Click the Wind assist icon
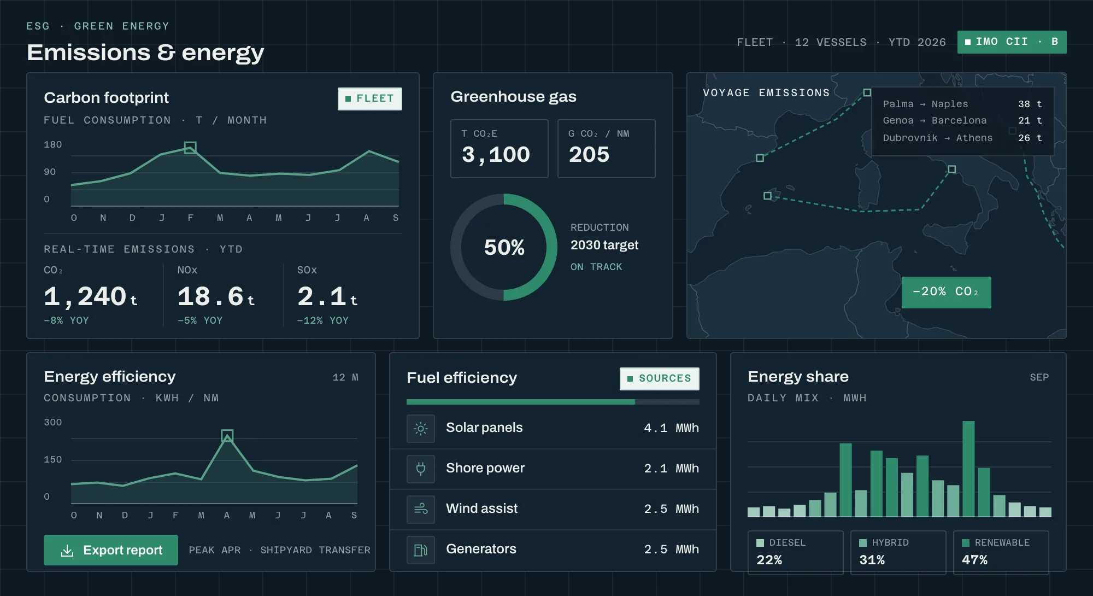The image size is (1093, 596). (421, 510)
